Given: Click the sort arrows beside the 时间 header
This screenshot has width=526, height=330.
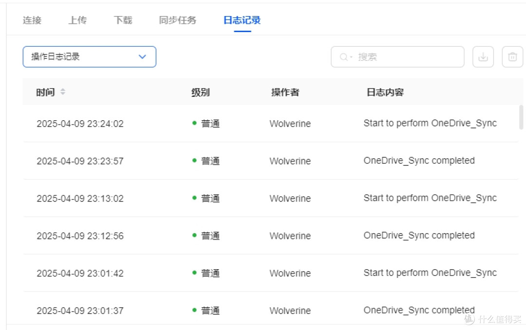Looking at the screenshot, I should [x=63, y=92].
